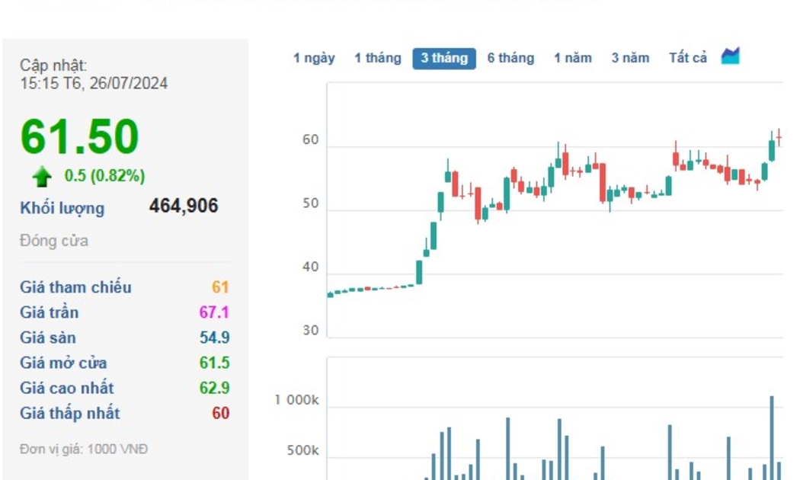Screen dimensions: 800x480
Task: Click the Giá thấp nhất label
Action: point(69,413)
